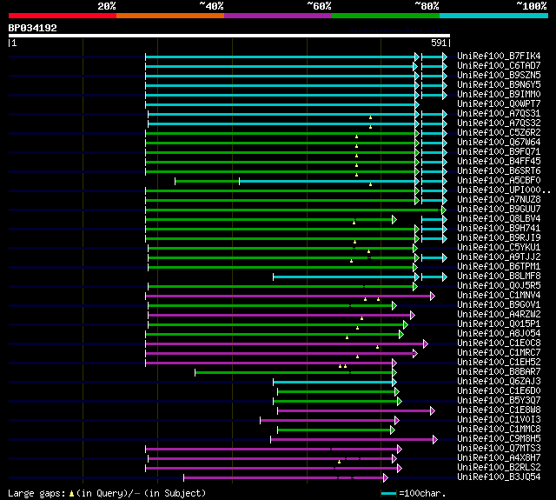
Task: Select UniRef100_C1MMC8 label
Action: click(x=499, y=430)
